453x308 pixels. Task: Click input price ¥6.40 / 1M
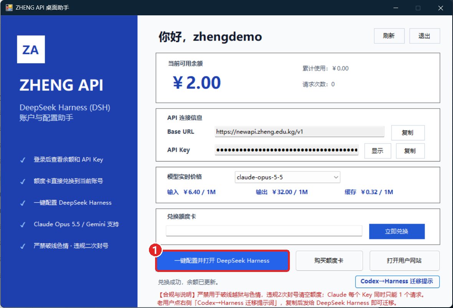coord(191,192)
